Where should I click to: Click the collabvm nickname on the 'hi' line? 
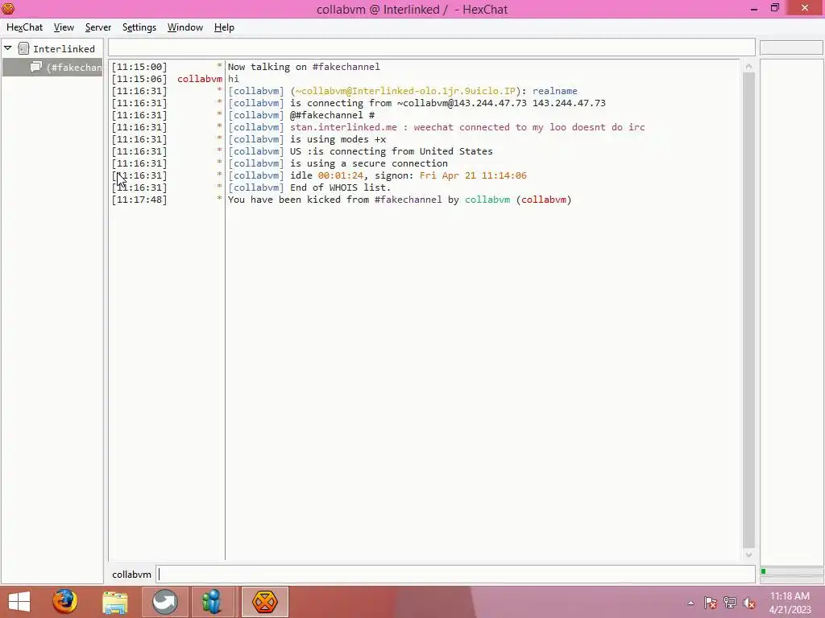tap(200, 79)
